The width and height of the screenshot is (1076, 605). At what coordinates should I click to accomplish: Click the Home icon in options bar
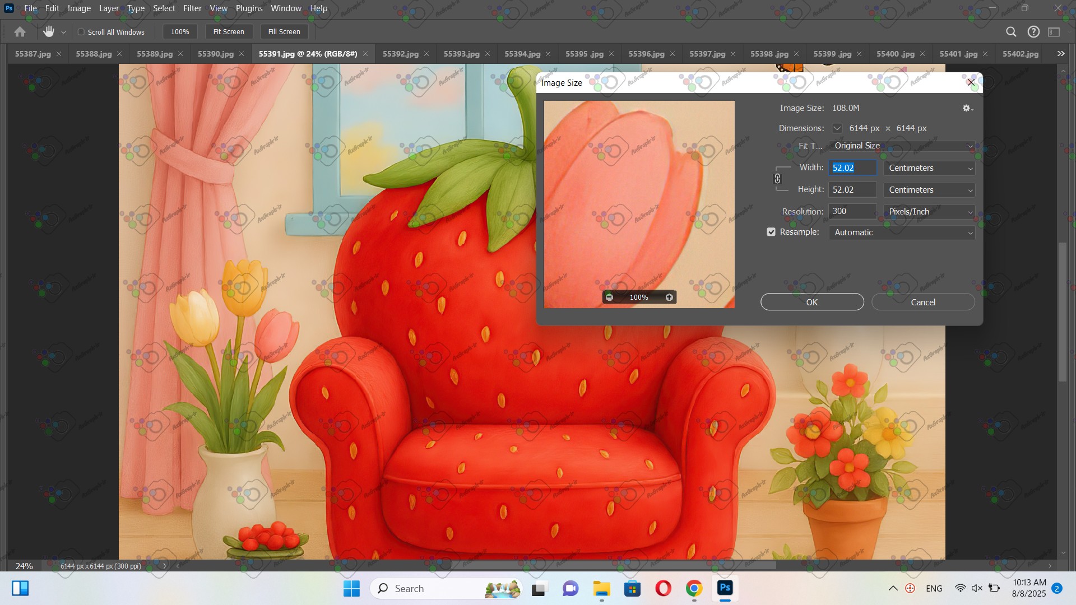[20, 32]
